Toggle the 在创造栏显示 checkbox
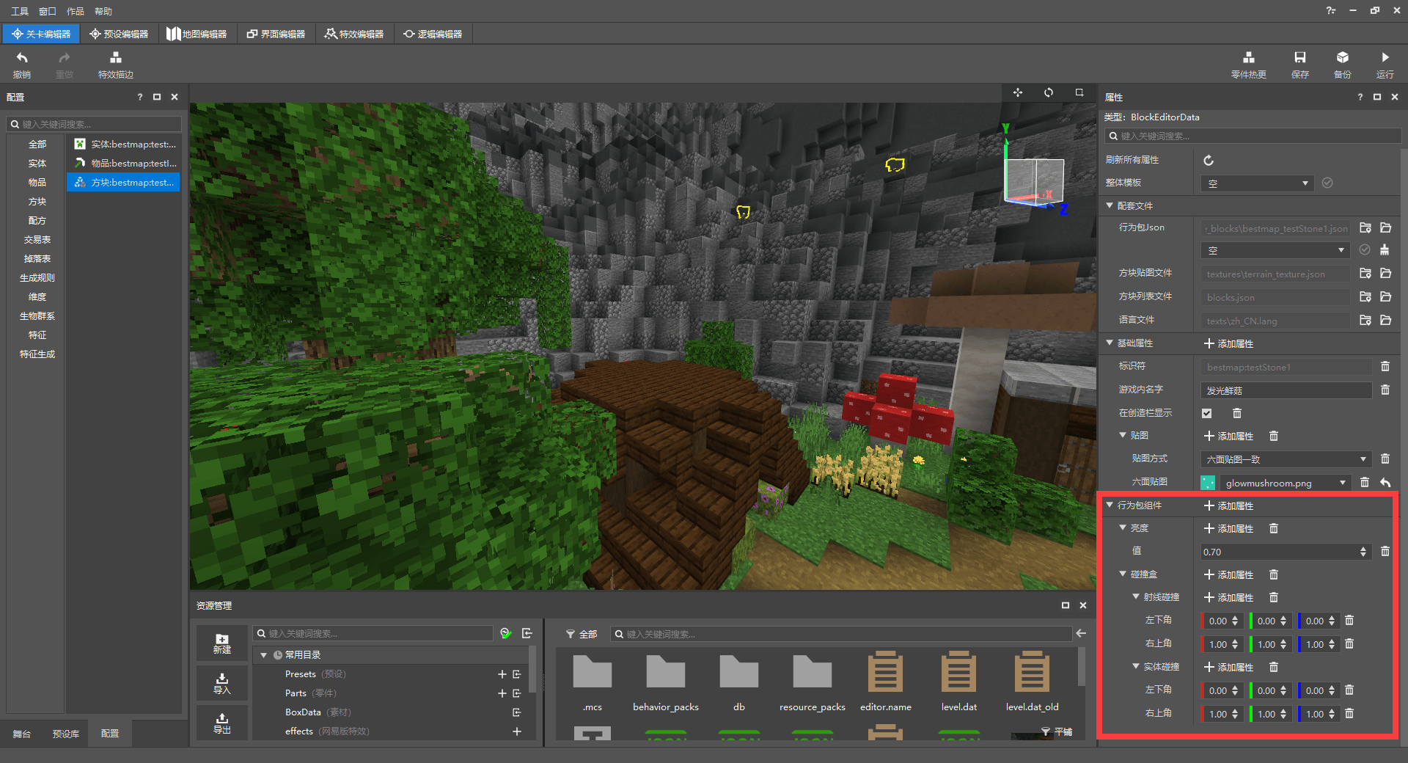Image resolution: width=1408 pixels, height=763 pixels. coord(1207,413)
